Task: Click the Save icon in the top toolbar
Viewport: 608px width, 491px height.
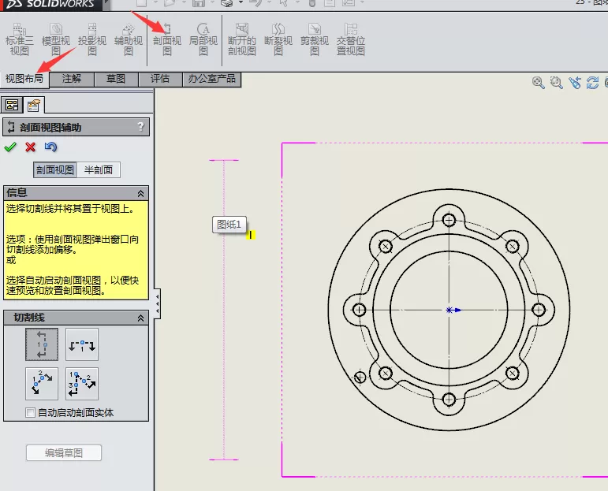Action: [199, 3]
